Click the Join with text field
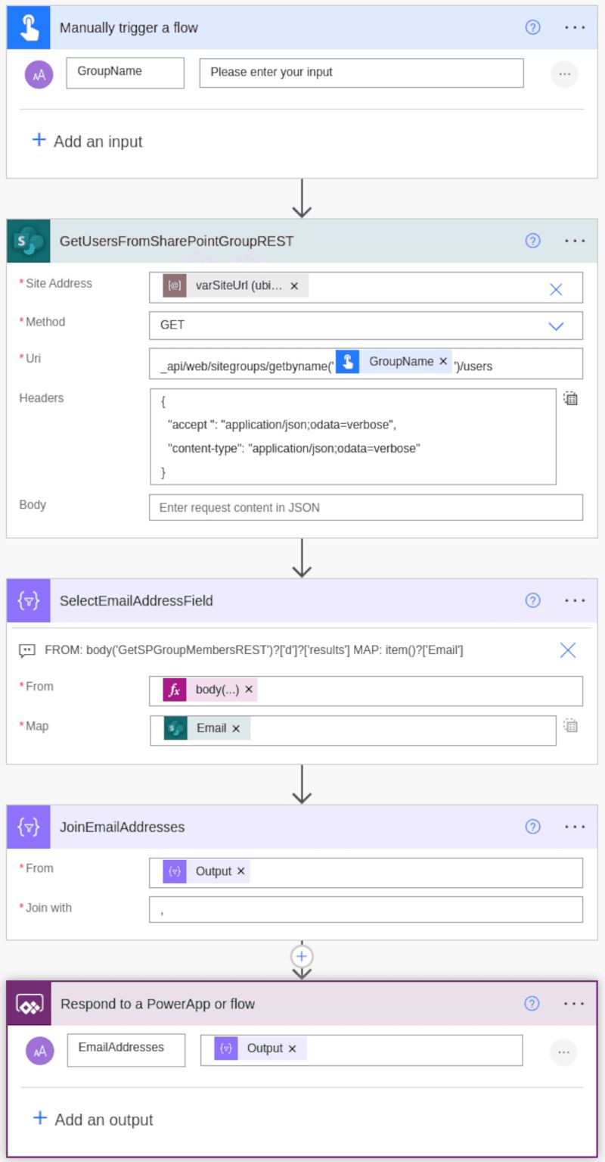The image size is (605, 1162). tap(366, 909)
